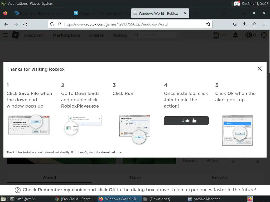Click the Favorite button

click(x=189, y=161)
